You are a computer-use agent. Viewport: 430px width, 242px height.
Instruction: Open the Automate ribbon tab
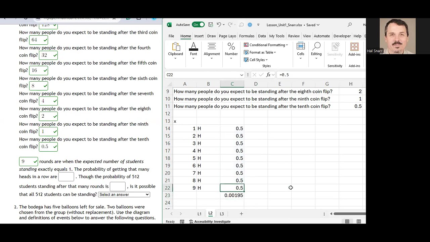pyautogui.click(x=321, y=36)
